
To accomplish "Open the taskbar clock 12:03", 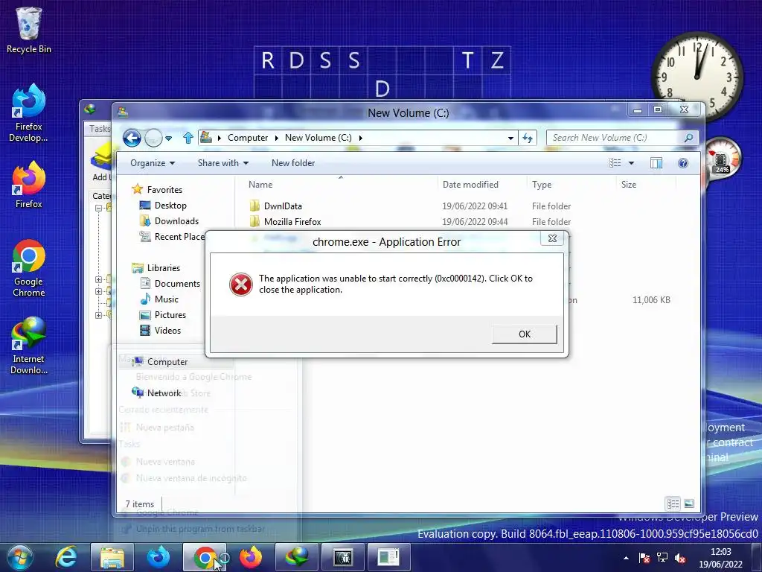I will tap(720, 558).
